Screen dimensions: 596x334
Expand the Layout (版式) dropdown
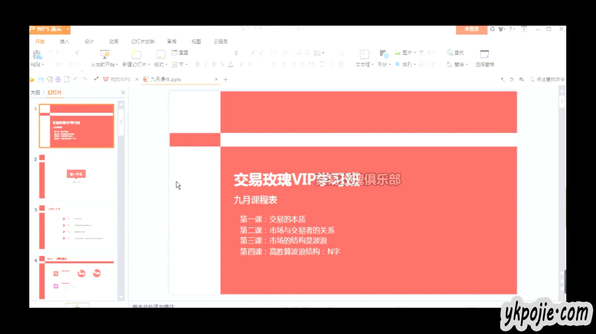160,65
